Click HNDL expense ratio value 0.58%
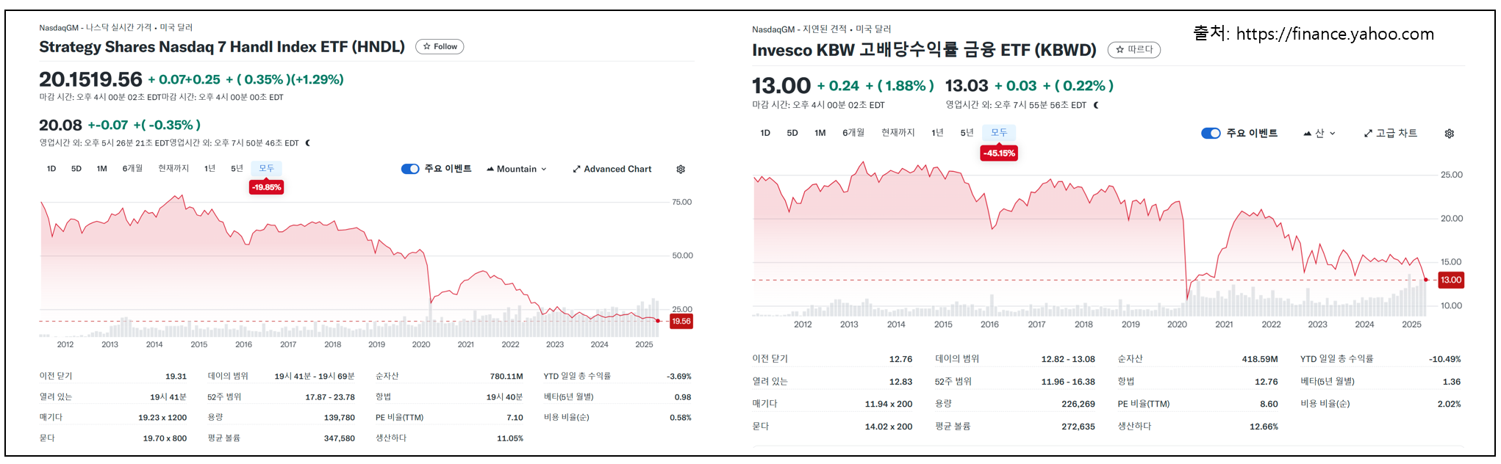Screen dimensions: 1501x464 (681, 418)
